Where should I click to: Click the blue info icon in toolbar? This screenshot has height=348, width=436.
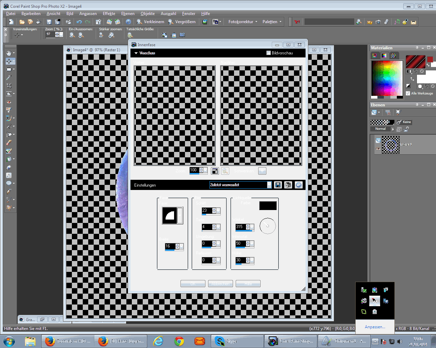coord(128,22)
